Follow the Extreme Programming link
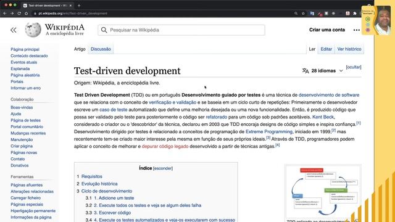 269,131
